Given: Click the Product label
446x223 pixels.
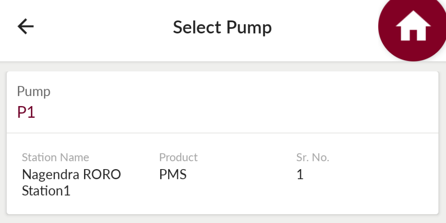Looking at the screenshot, I should coord(178,157).
